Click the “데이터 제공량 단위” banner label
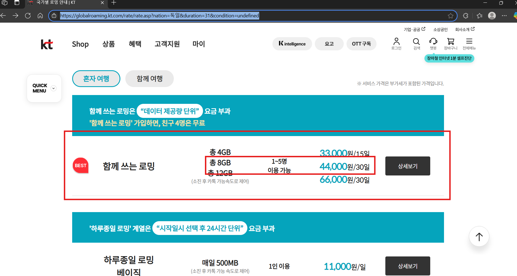 [170, 111]
